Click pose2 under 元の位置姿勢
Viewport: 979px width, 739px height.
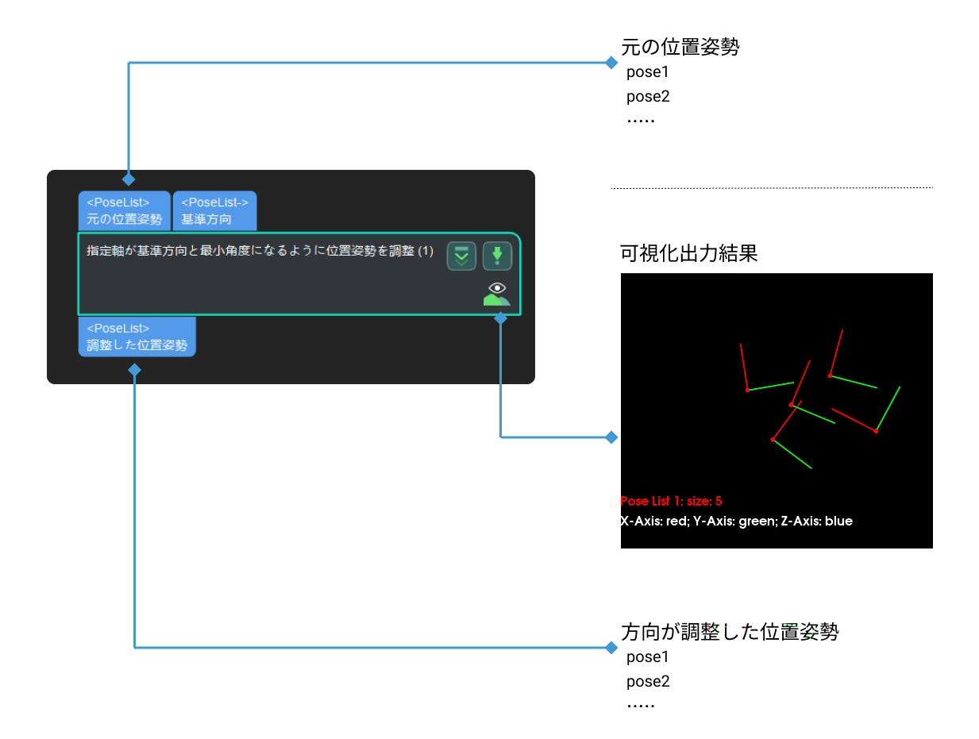coord(648,97)
